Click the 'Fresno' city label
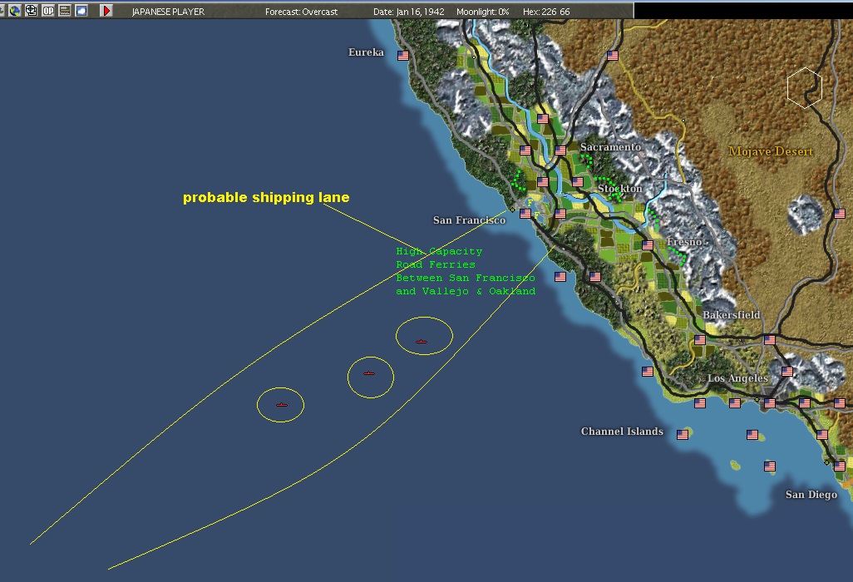853x582 pixels. pos(684,241)
